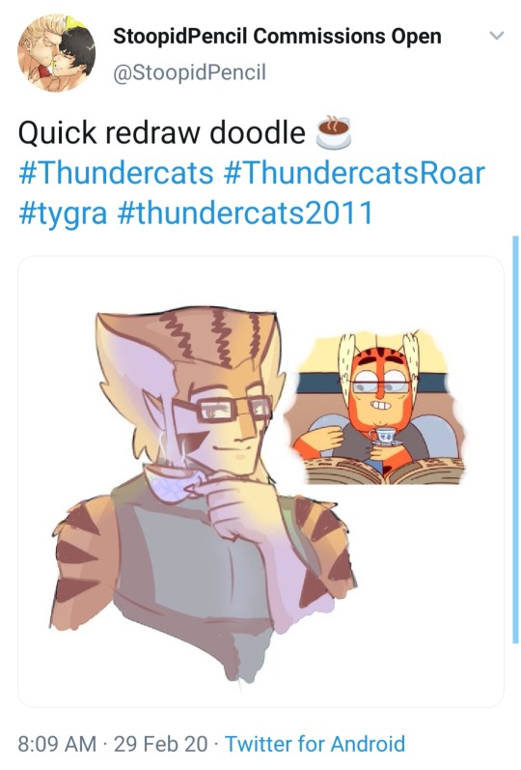
Task: Open the StoopidPencil profile avatar
Action: tap(57, 53)
